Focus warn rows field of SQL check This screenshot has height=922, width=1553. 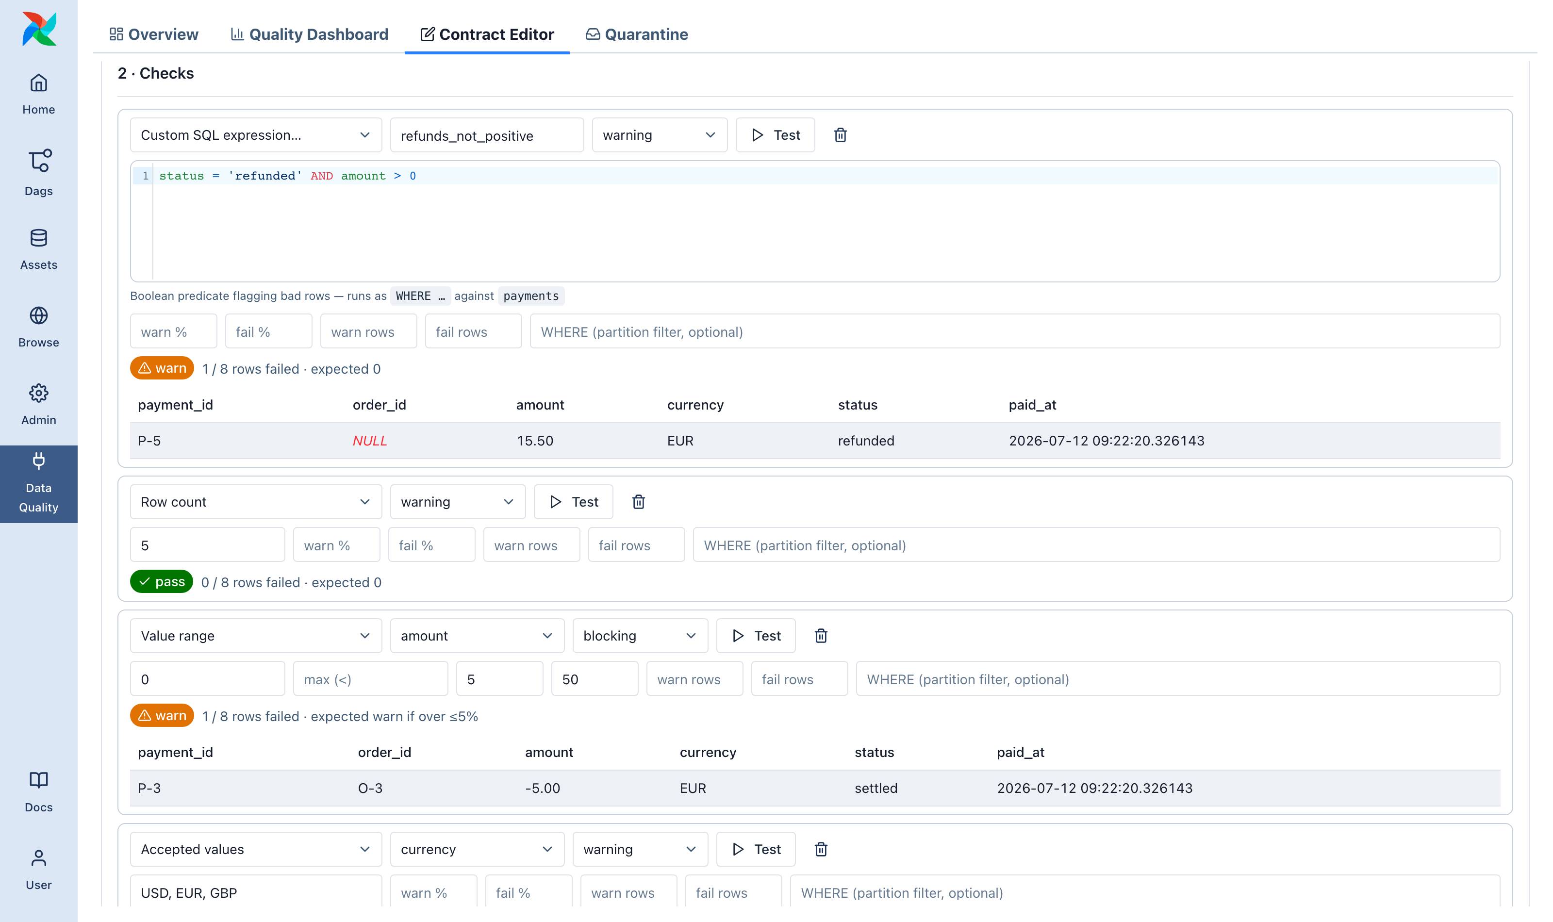tap(368, 332)
